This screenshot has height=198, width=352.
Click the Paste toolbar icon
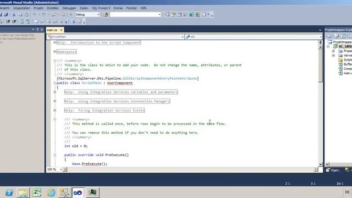[26, 15]
